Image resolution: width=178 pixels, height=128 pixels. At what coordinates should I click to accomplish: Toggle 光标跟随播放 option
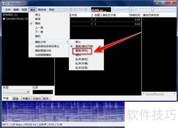(x=49, y=55)
